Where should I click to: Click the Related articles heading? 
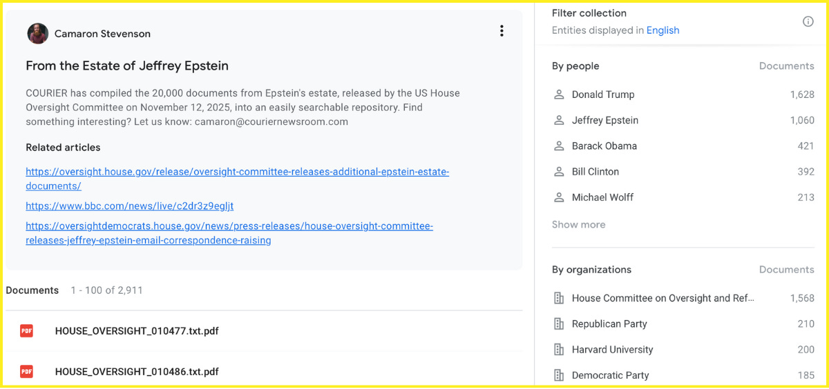coord(63,148)
